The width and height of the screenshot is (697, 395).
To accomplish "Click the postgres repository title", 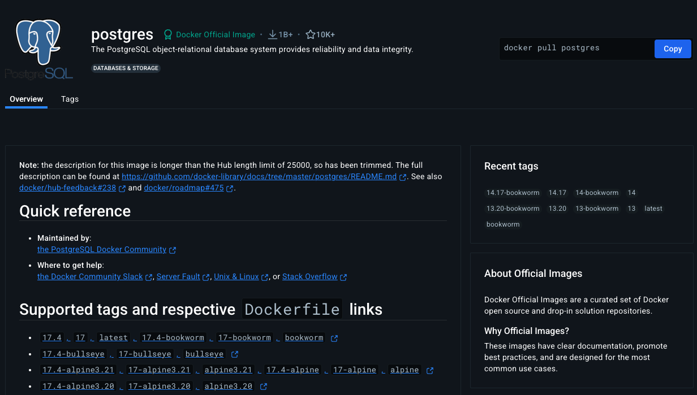I will (122, 34).
